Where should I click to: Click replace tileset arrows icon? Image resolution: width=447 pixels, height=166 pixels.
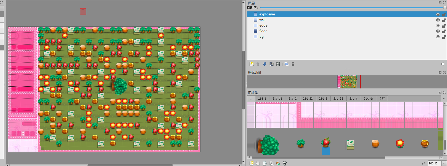[x=278, y=163]
